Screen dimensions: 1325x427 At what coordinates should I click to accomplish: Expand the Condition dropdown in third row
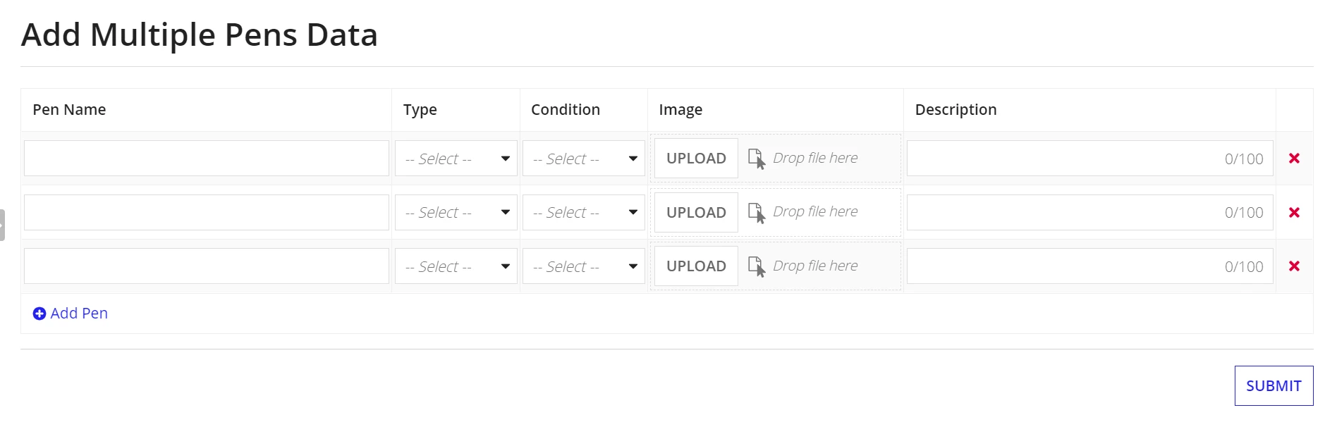click(584, 266)
